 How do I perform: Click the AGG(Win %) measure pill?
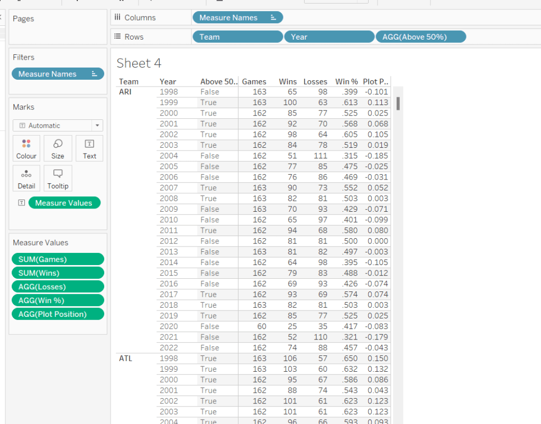(x=58, y=300)
